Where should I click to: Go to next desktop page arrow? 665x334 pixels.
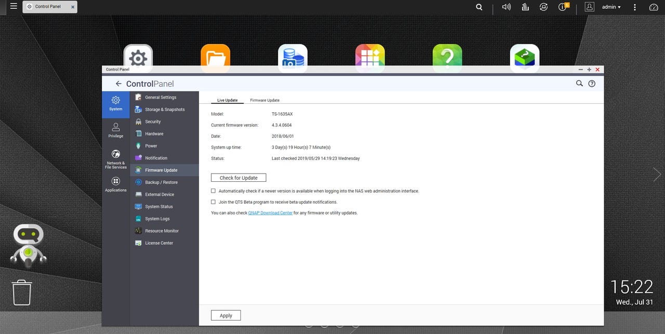coord(657,175)
